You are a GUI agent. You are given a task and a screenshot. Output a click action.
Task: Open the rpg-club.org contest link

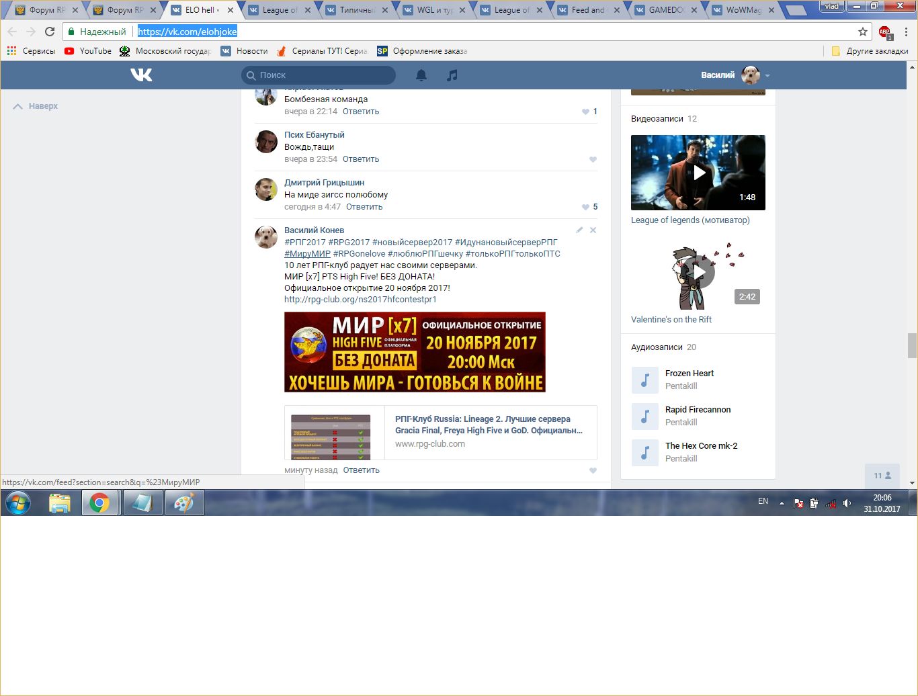[x=360, y=300]
